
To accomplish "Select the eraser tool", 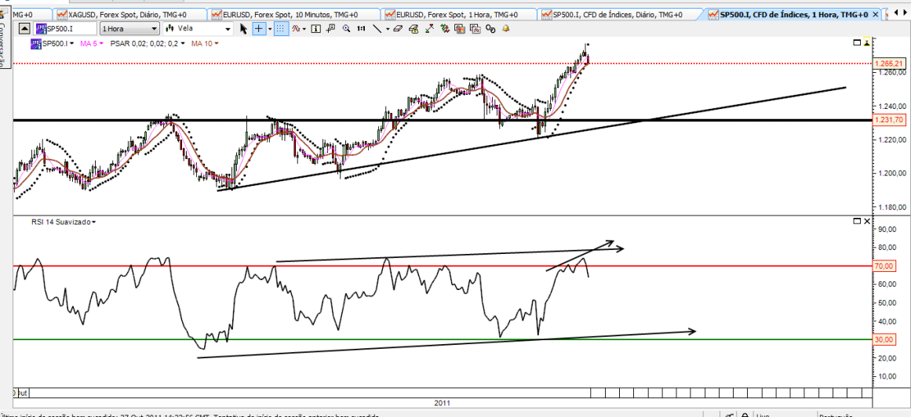I will tap(397, 28).
